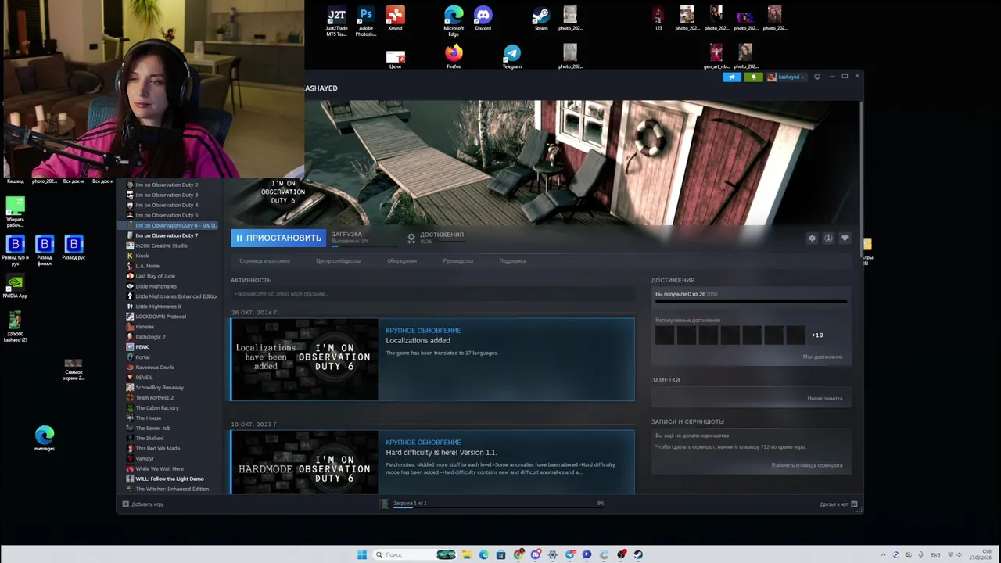This screenshot has height=563, width=1001.
Task: Select I'm on Observation Duty 4 in library
Action: pos(167,205)
